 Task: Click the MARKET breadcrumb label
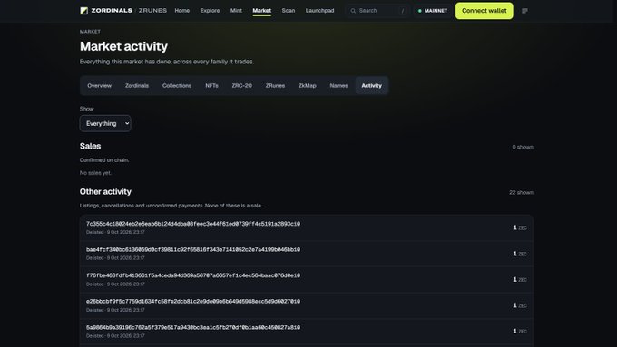point(90,32)
